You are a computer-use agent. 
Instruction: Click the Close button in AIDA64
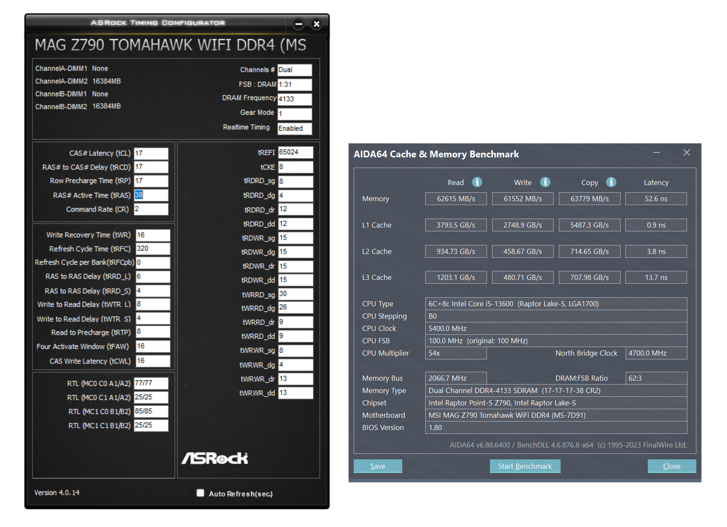(x=672, y=466)
